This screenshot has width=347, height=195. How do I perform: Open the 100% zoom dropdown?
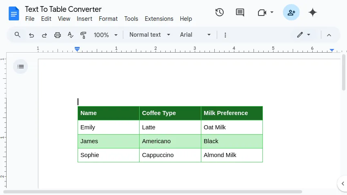click(106, 35)
